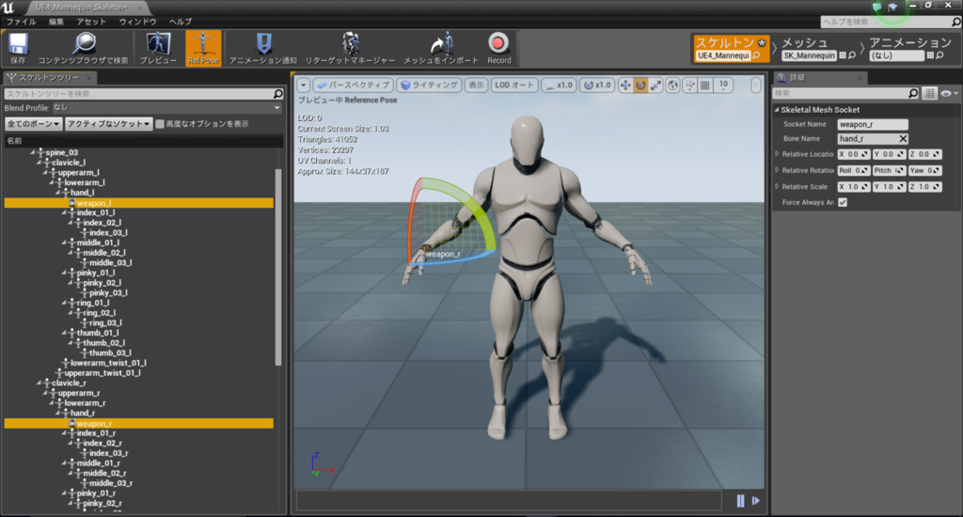Open アニメーション通知 in the toolbar

(x=263, y=48)
